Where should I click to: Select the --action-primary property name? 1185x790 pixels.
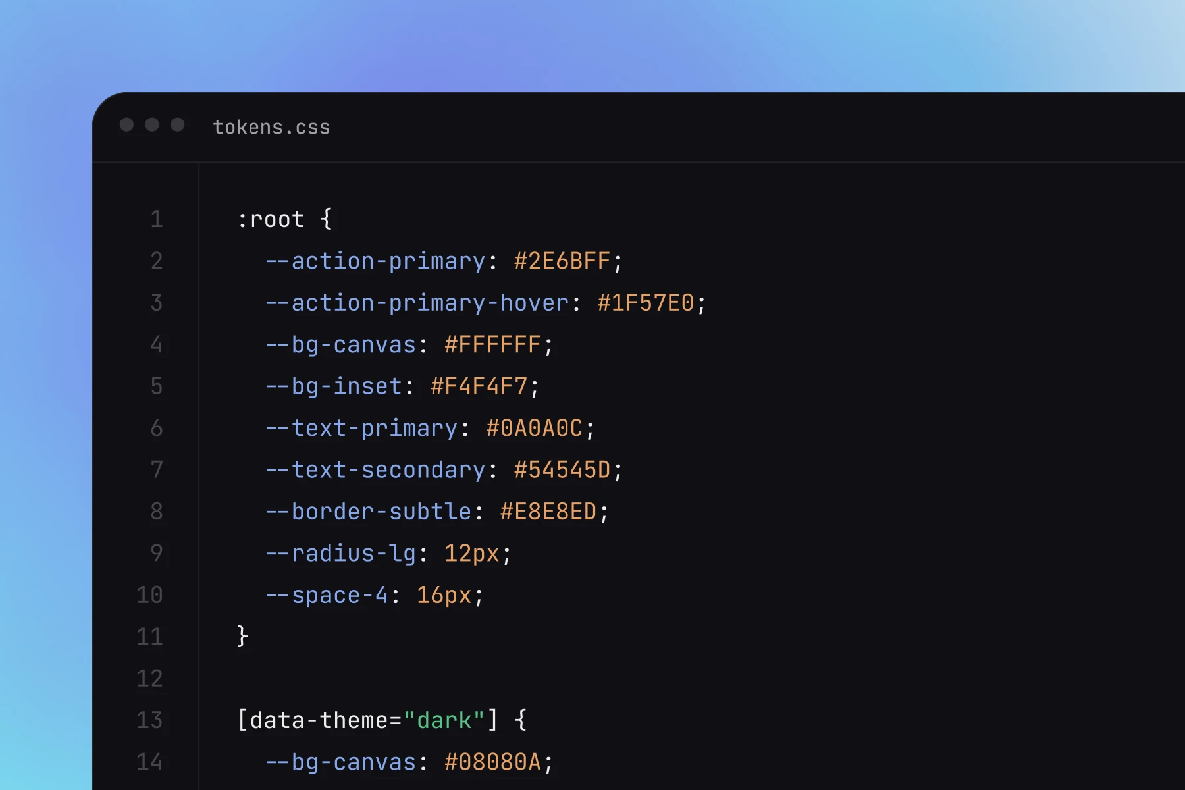[x=375, y=261]
